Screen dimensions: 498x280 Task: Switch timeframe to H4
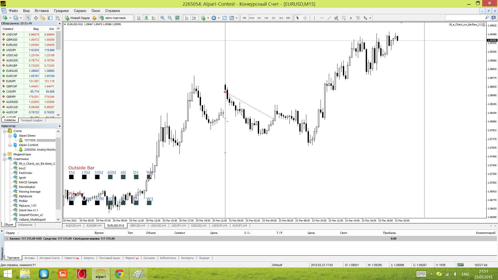click(266, 18)
